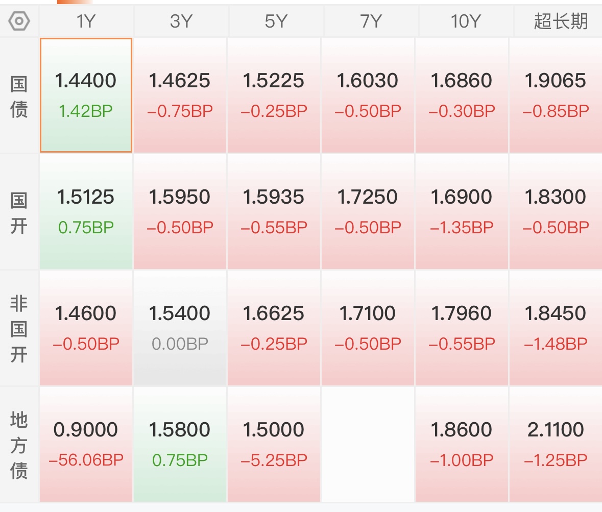
Task: Select the 地方债 row label
Action: [x=19, y=445]
